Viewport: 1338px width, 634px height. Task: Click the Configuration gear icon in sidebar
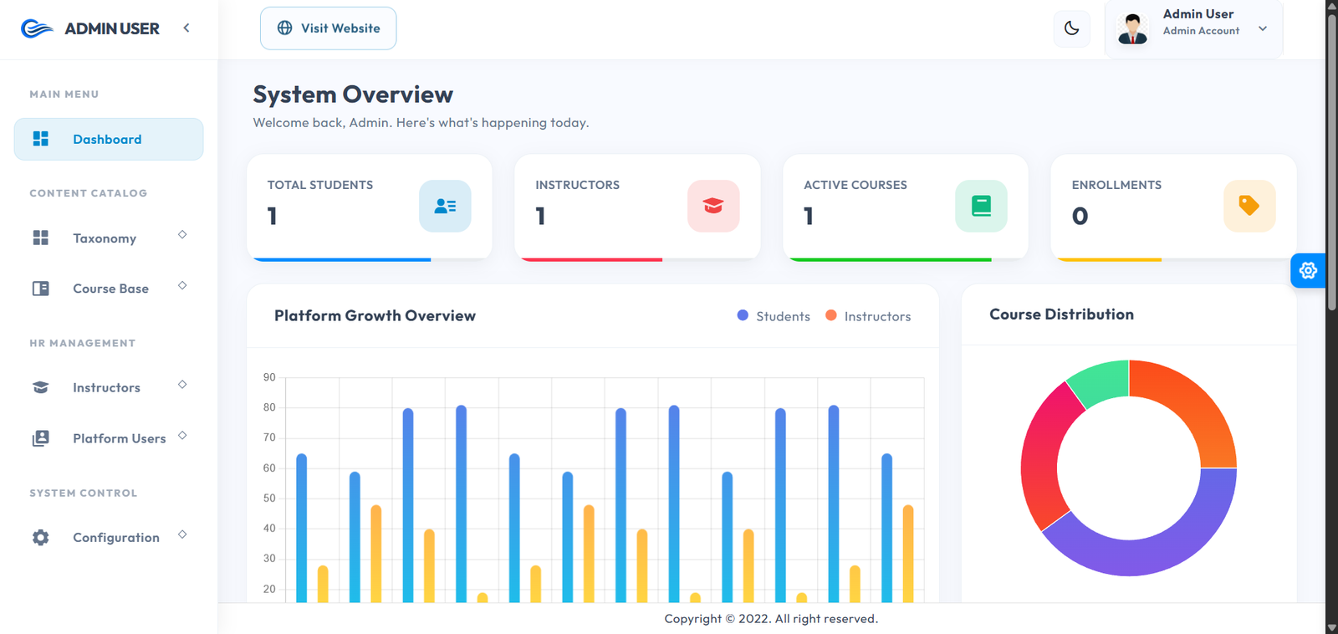tap(40, 537)
